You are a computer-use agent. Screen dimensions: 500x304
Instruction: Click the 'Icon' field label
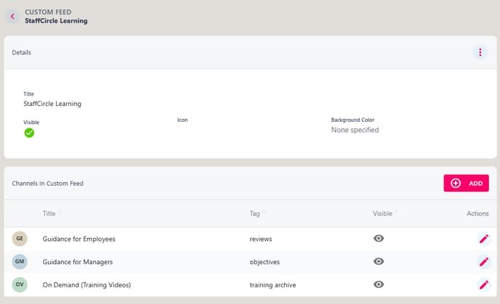pyautogui.click(x=182, y=120)
